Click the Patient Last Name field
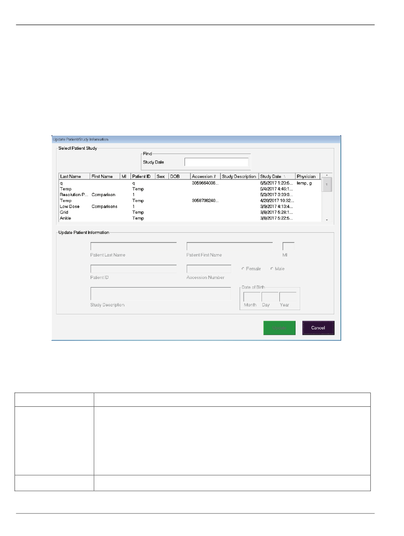Image resolution: width=404 pixels, height=536 pixels. click(x=134, y=247)
